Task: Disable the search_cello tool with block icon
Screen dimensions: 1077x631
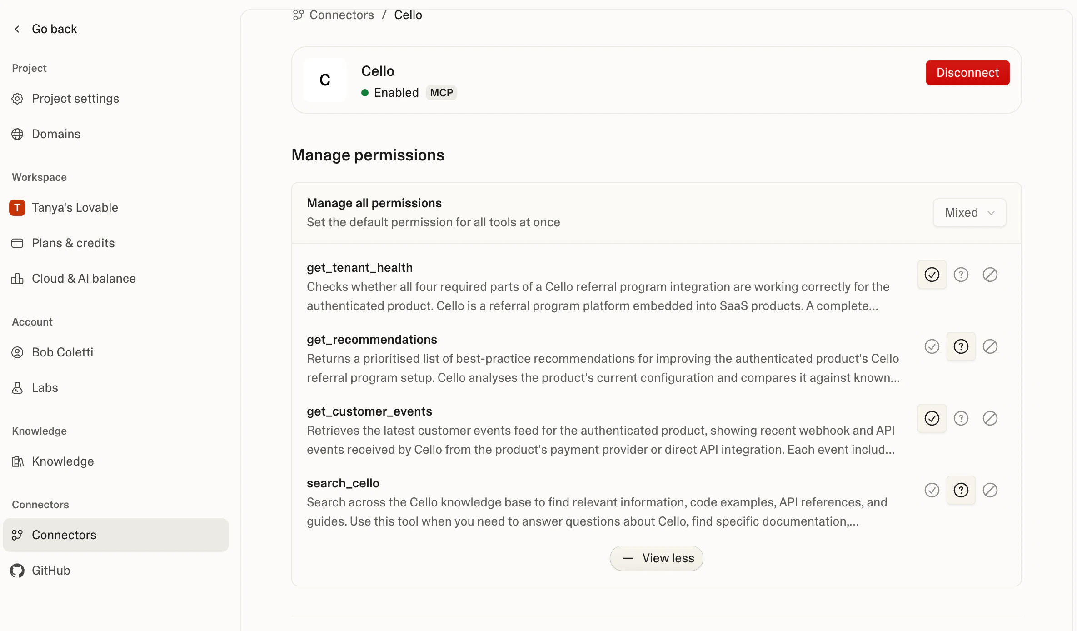Action: (x=990, y=490)
